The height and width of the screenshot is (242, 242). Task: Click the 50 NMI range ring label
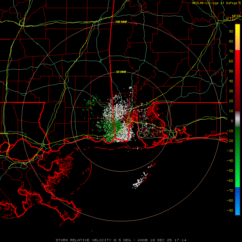[x=121, y=72]
